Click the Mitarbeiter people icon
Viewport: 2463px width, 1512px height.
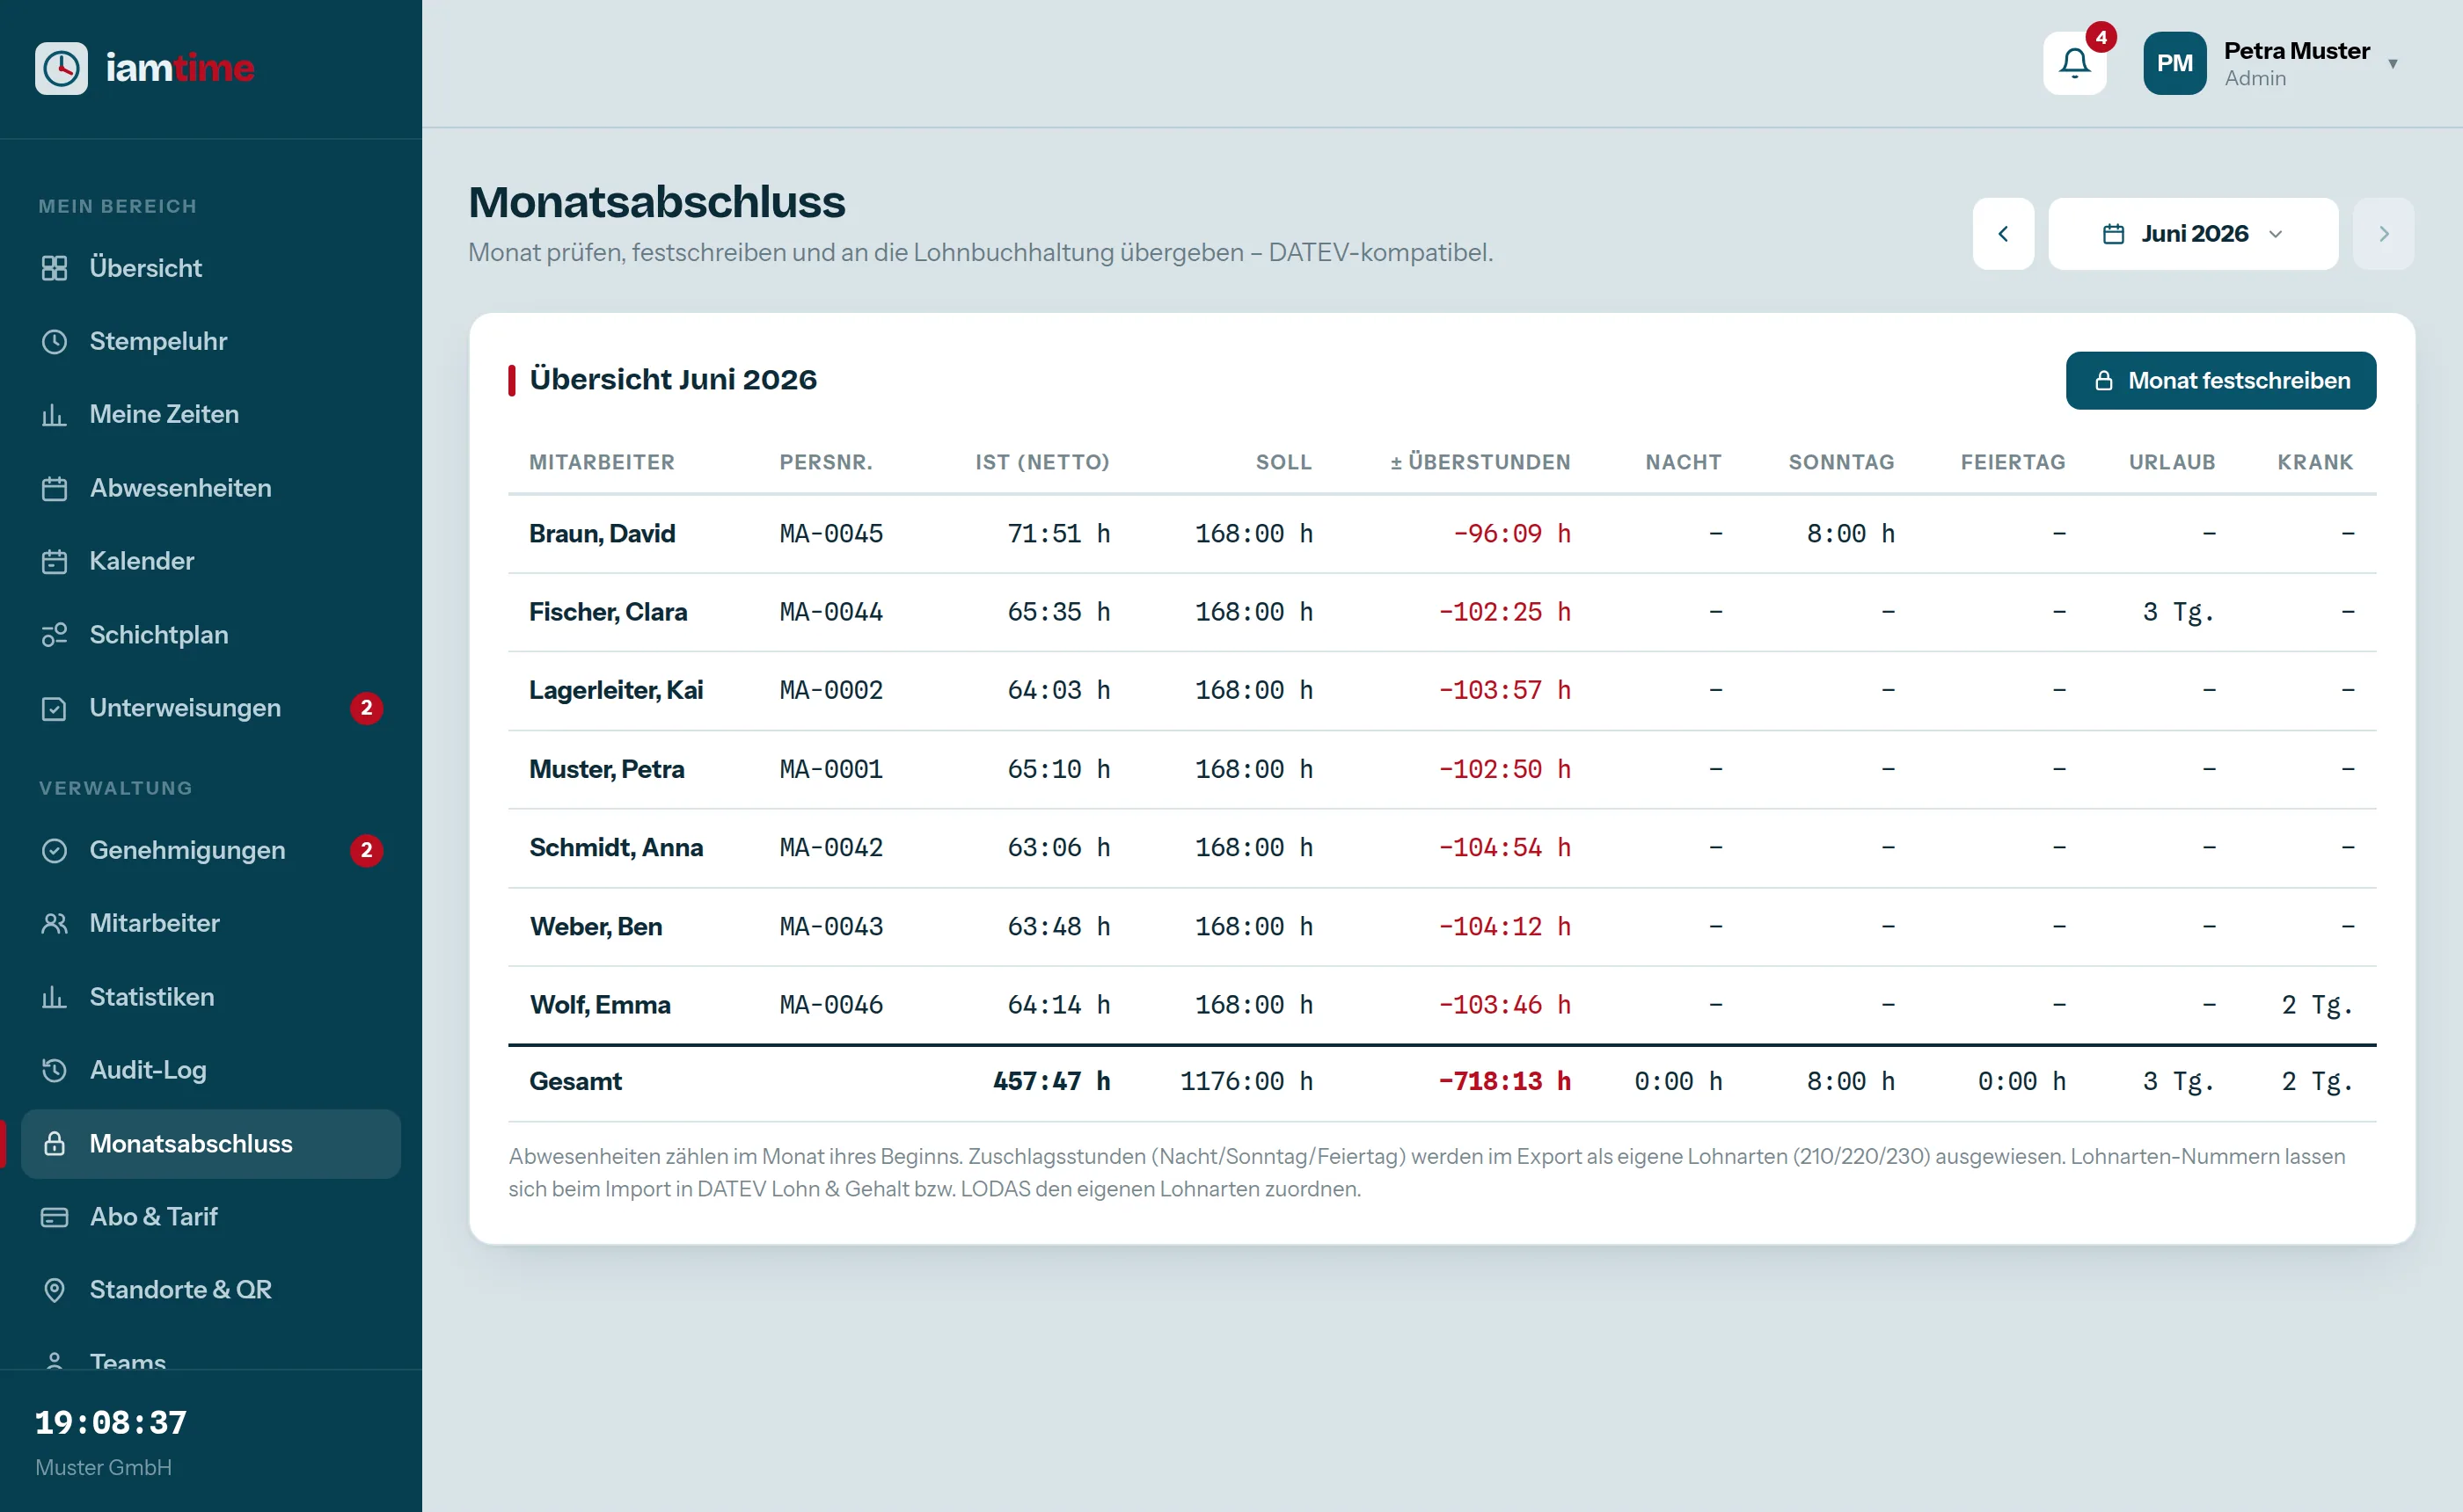[x=54, y=923]
